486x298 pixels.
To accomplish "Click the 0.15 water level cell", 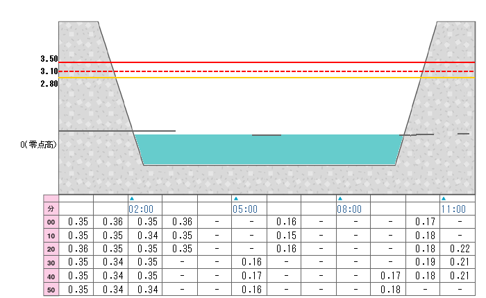I will coord(284,236).
